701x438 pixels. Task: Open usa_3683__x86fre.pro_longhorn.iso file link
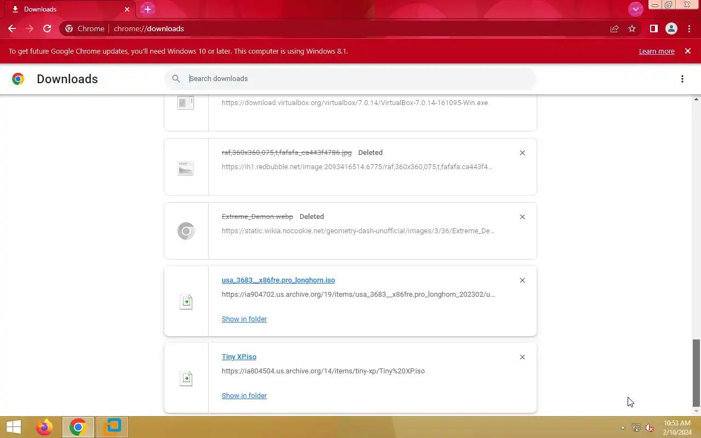278,280
